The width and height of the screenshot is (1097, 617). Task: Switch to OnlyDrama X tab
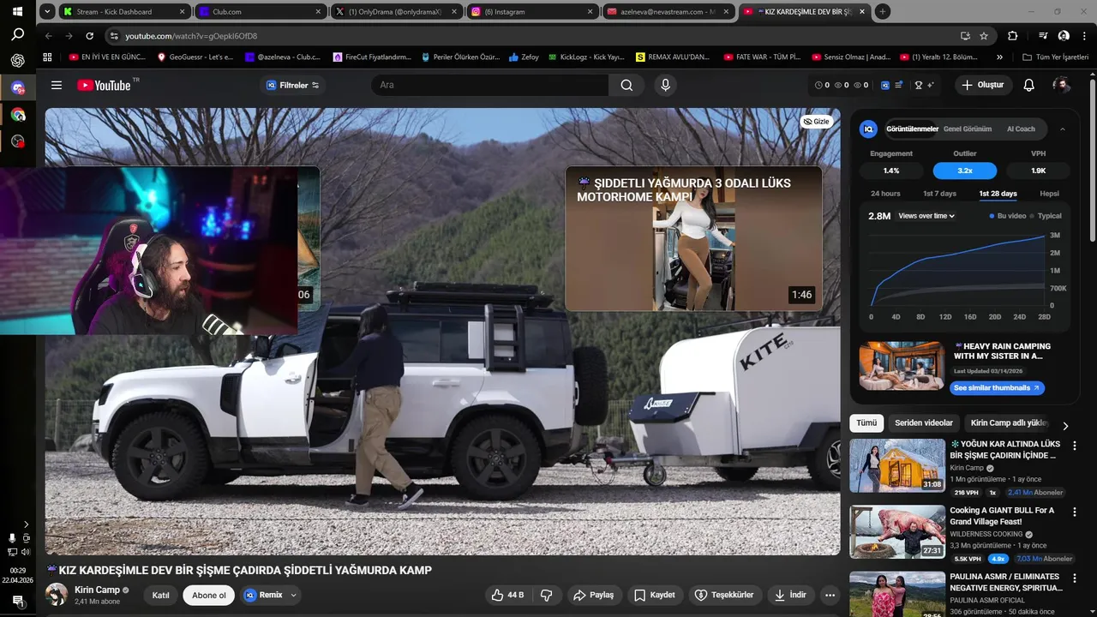click(x=397, y=11)
